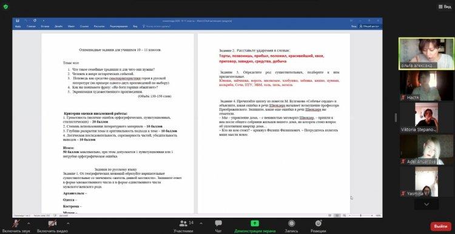This screenshot has height=234, width=455.
Task: Change layout using Вид button
Action: [445, 7]
